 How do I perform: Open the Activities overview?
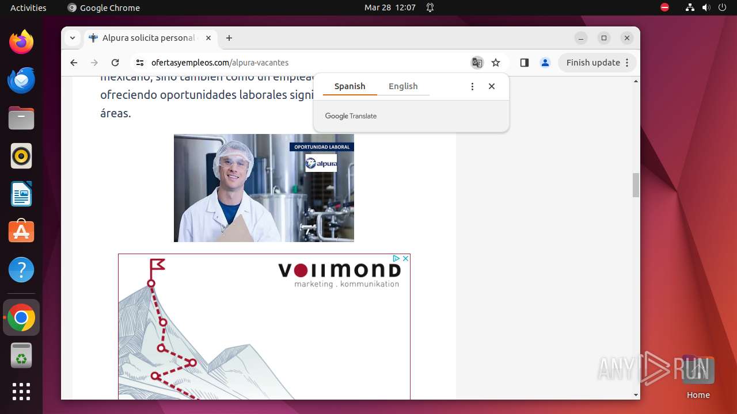(x=28, y=7)
